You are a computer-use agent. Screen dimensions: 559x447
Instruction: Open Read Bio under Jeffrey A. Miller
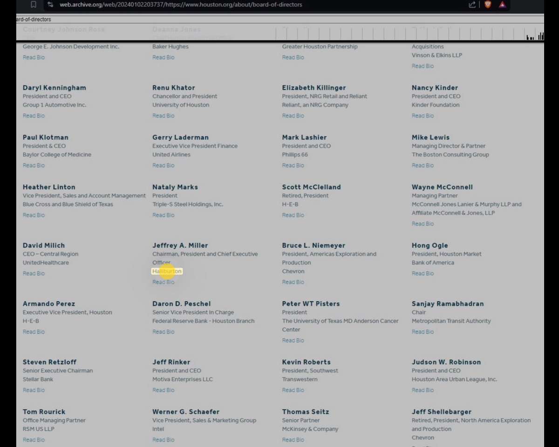tap(163, 282)
